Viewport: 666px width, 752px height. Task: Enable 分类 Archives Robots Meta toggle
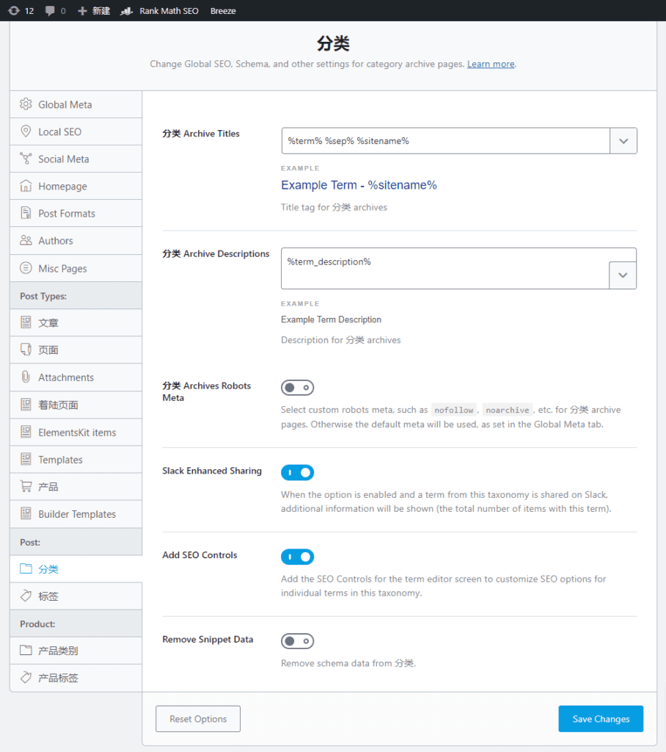298,388
